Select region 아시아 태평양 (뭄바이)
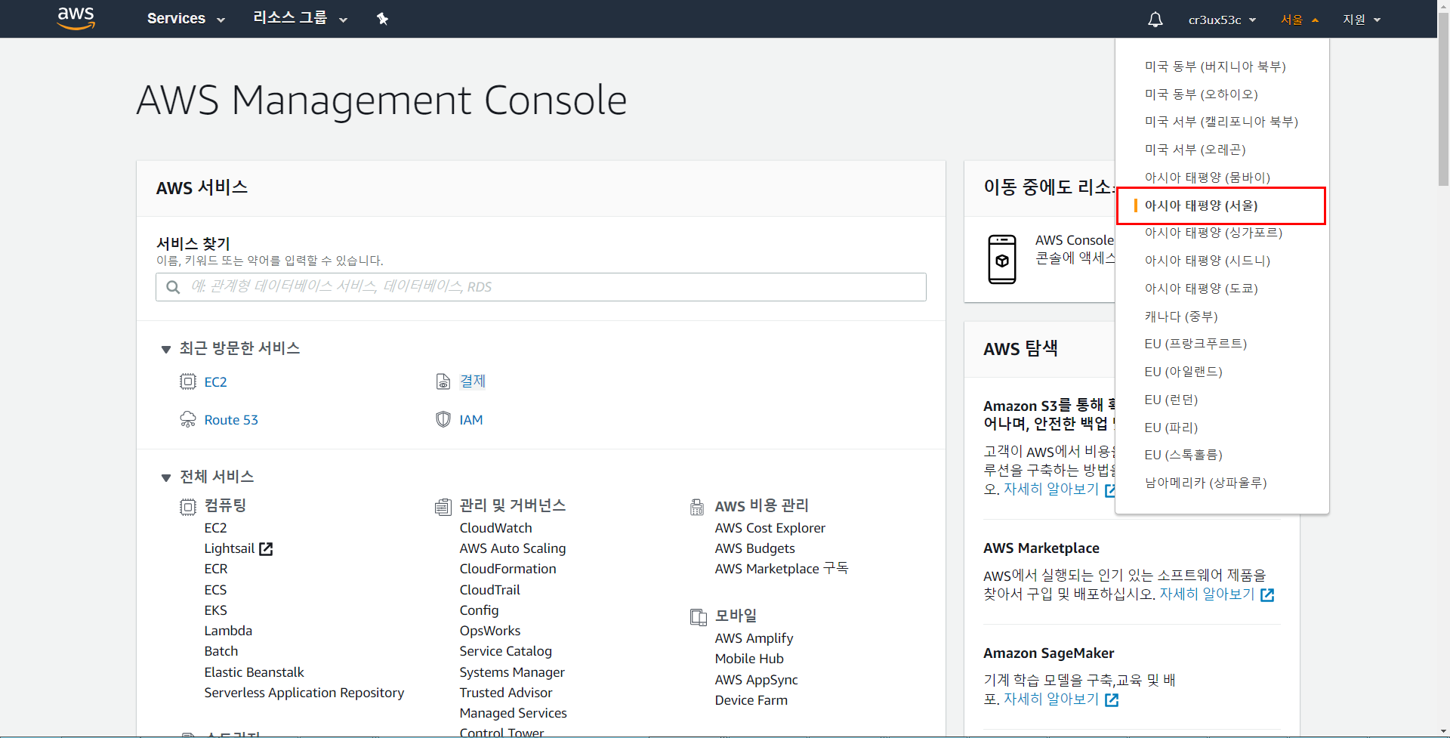1450x738 pixels. click(x=1207, y=178)
